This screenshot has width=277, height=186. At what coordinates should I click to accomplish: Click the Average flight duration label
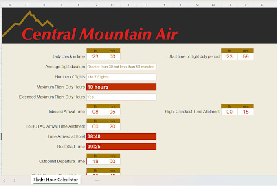(65, 67)
